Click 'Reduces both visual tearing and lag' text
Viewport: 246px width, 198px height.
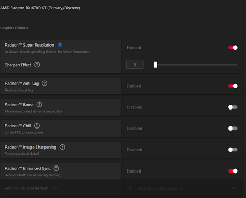(33, 175)
